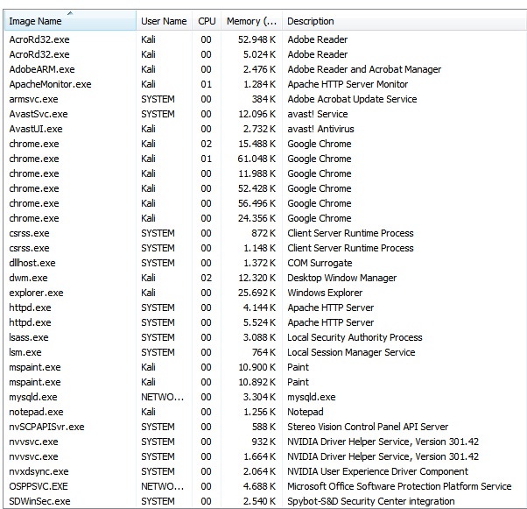Viewport: 527px width, 509px height.
Task: Choose the notepad.exe process
Action: click(x=36, y=412)
